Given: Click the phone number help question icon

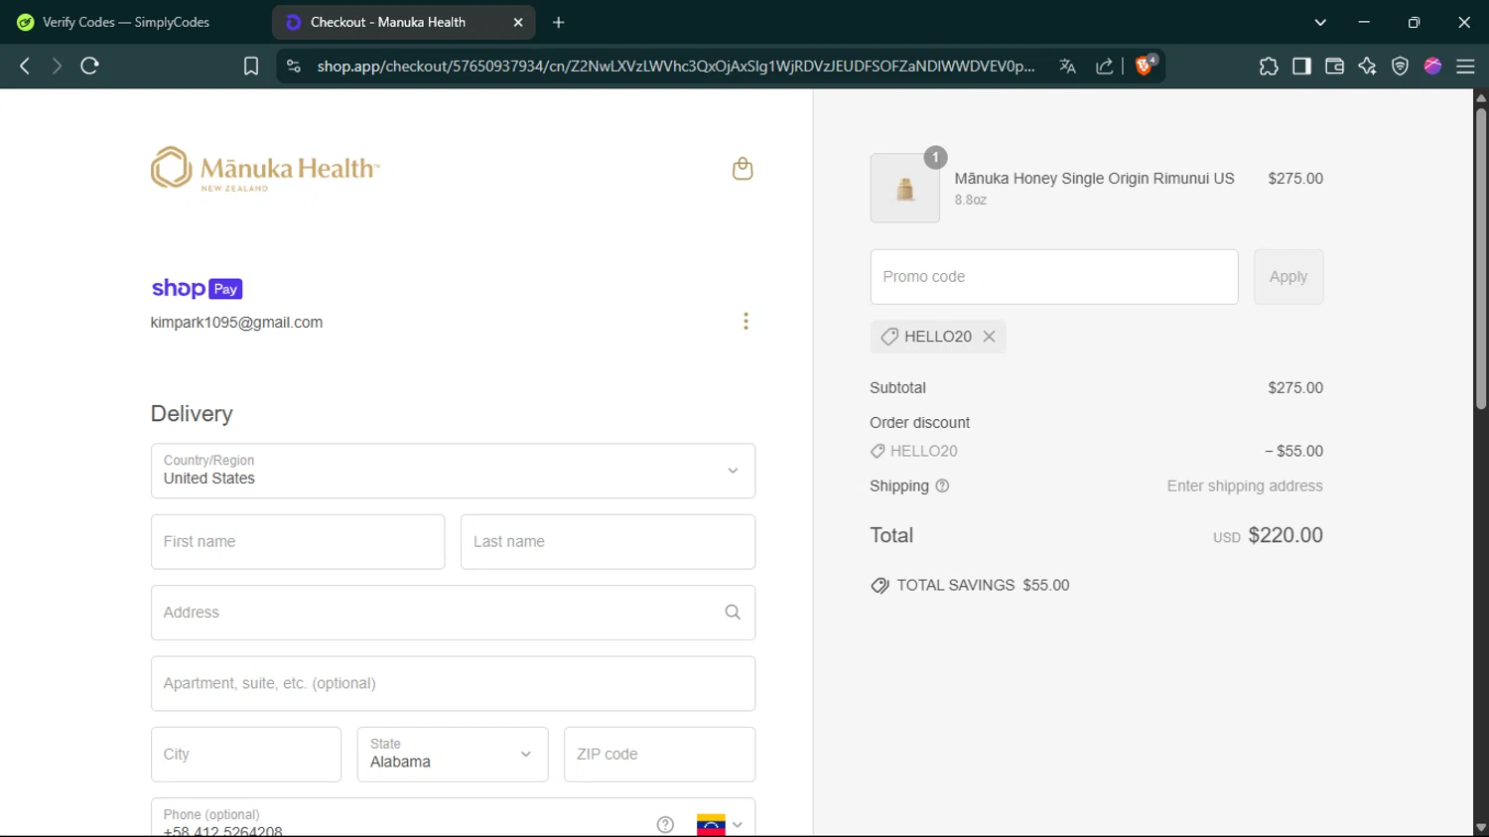Looking at the screenshot, I should pyautogui.click(x=665, y=824).
